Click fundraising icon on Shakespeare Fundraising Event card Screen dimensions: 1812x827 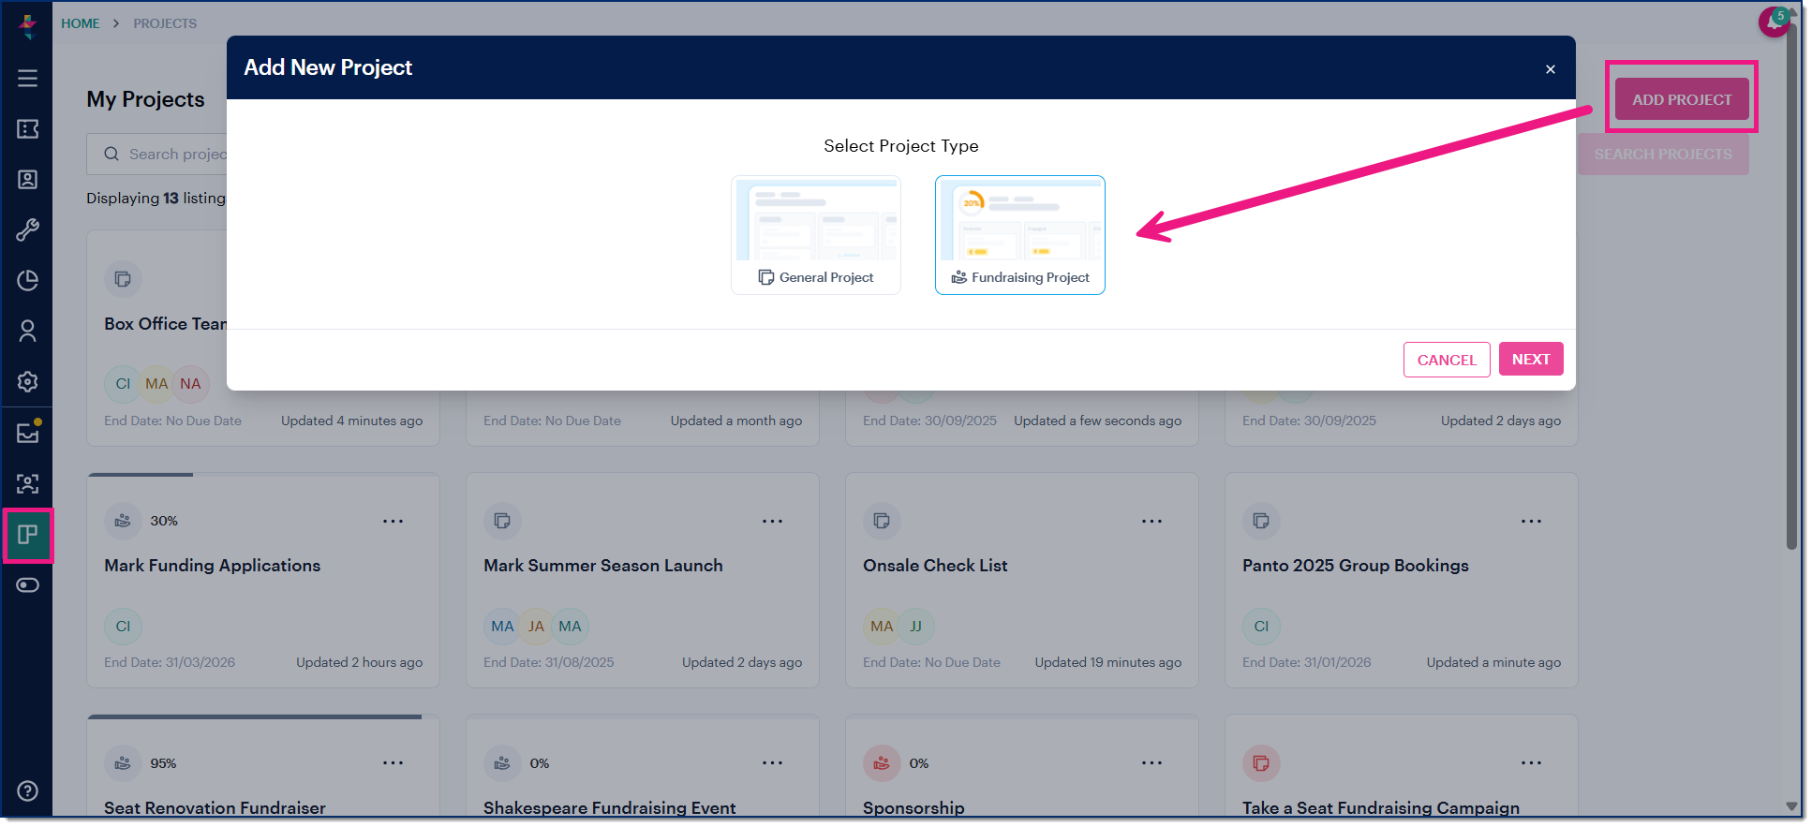(502, 763)
